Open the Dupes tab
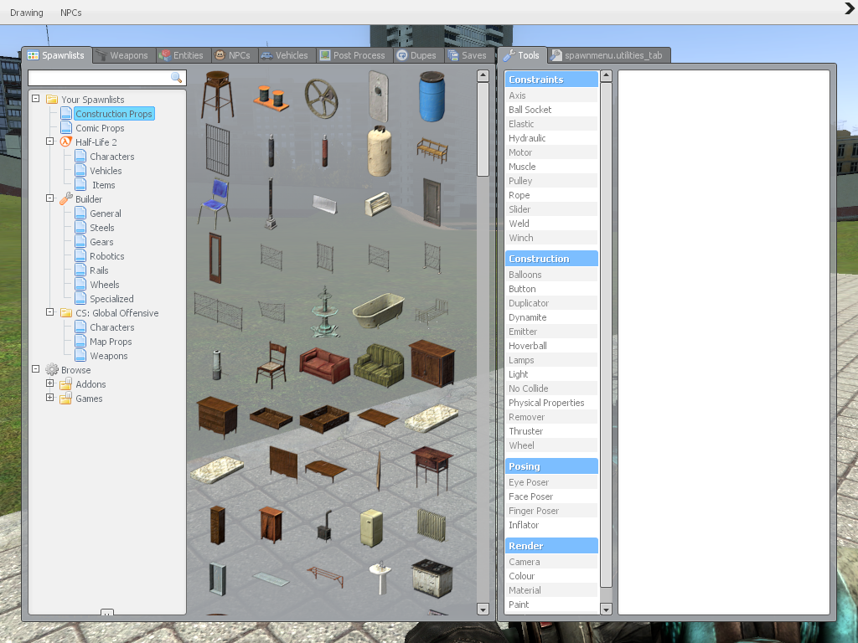Viewport: 858px width, 643px height. [x=417, y=55]
